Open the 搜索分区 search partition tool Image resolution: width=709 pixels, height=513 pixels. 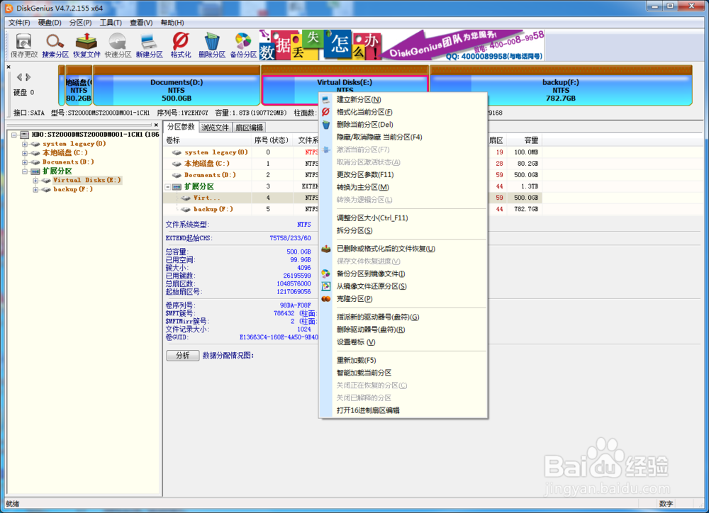tap(55, 45)
